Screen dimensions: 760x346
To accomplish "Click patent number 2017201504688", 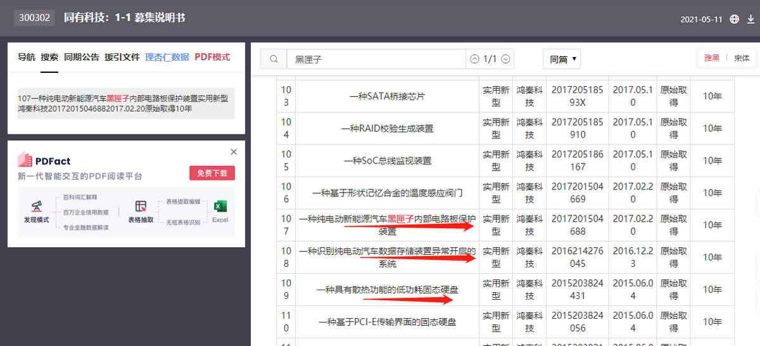I will coord(577,225).
